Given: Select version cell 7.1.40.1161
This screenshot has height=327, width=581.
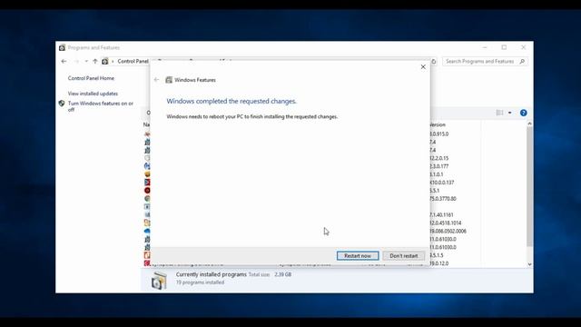Looking at the screenshot, I should tap(442, 214).
